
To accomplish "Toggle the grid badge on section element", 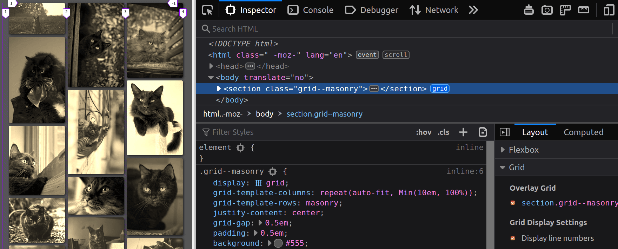I will [440, 89].
